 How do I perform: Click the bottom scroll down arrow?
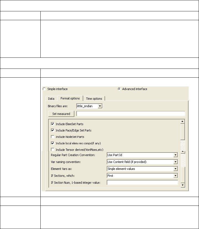(x=183, y=185)
